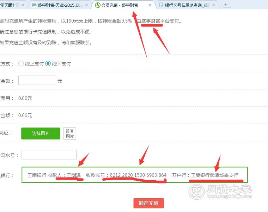Viewport: 268px width, 212px height.
Task: Select the 线上支付 radio button
Action: click(21, 64)
